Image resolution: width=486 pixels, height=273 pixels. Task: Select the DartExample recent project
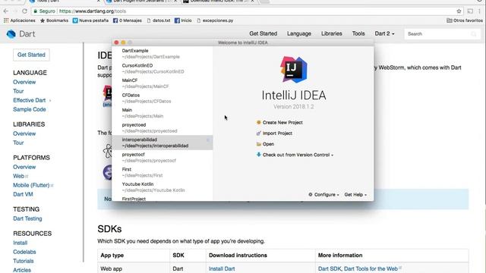click(x=162, y=54)
